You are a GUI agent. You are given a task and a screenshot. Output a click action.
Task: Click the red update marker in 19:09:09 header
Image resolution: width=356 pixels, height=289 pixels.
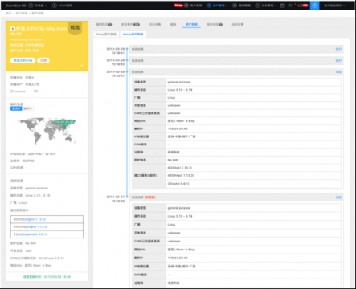click(x=150, y=197)
